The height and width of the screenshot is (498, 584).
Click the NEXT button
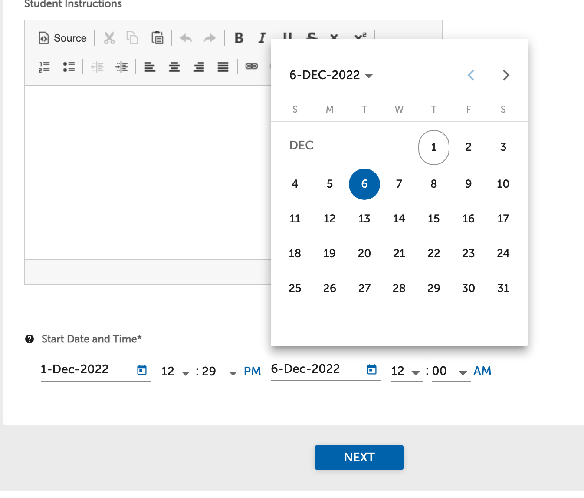pos(359,457)
